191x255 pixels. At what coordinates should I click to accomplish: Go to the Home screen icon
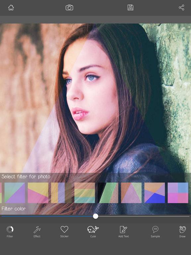point(11,8)
